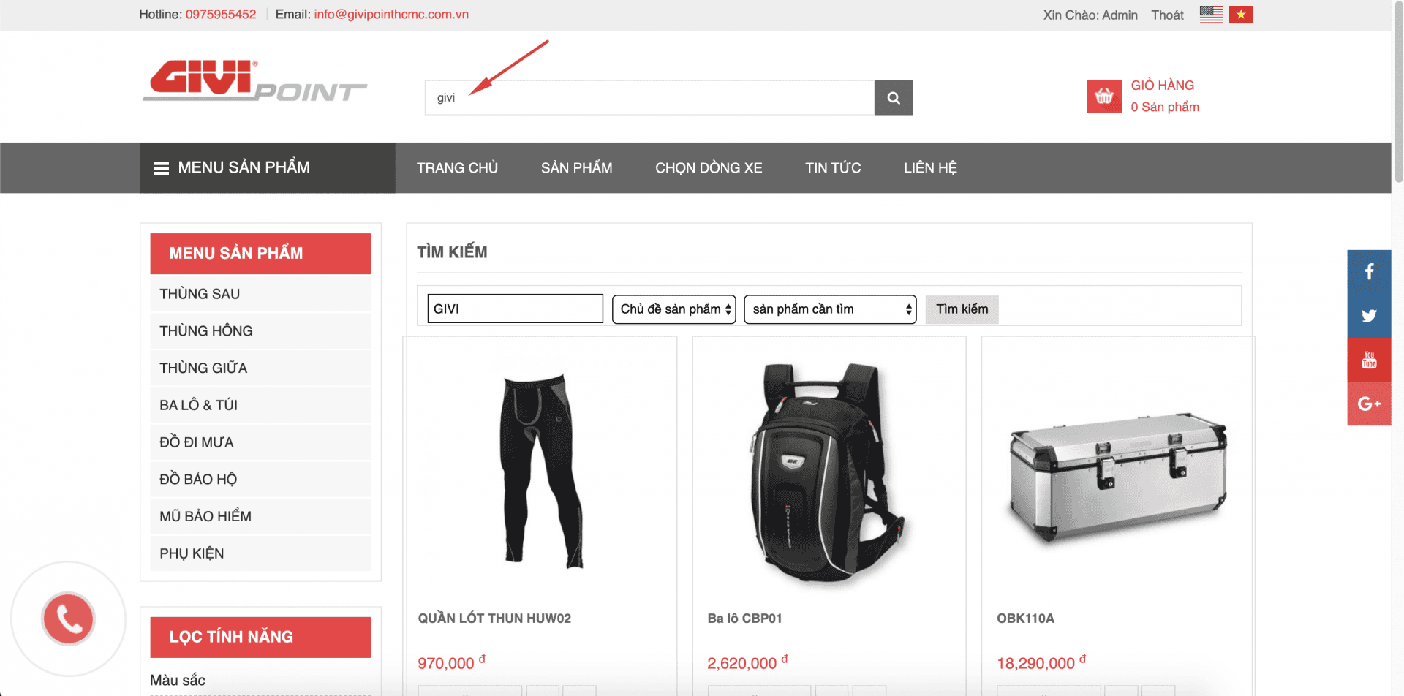This screenshot has width=1404, height=696.
Task: Open the YouTube social sidebar icon
Action: [x=1369, y=360]
